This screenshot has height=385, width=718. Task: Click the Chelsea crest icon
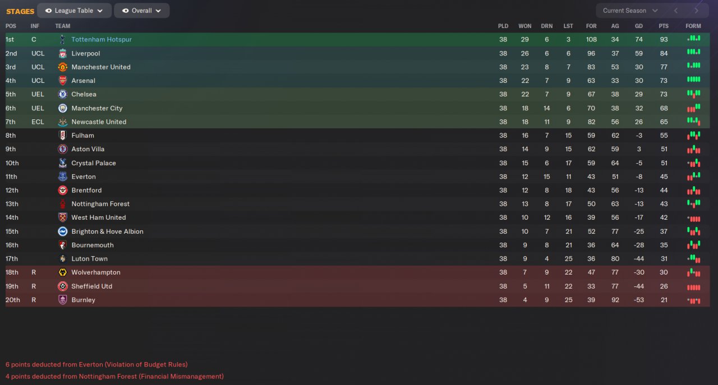[62, 94]
